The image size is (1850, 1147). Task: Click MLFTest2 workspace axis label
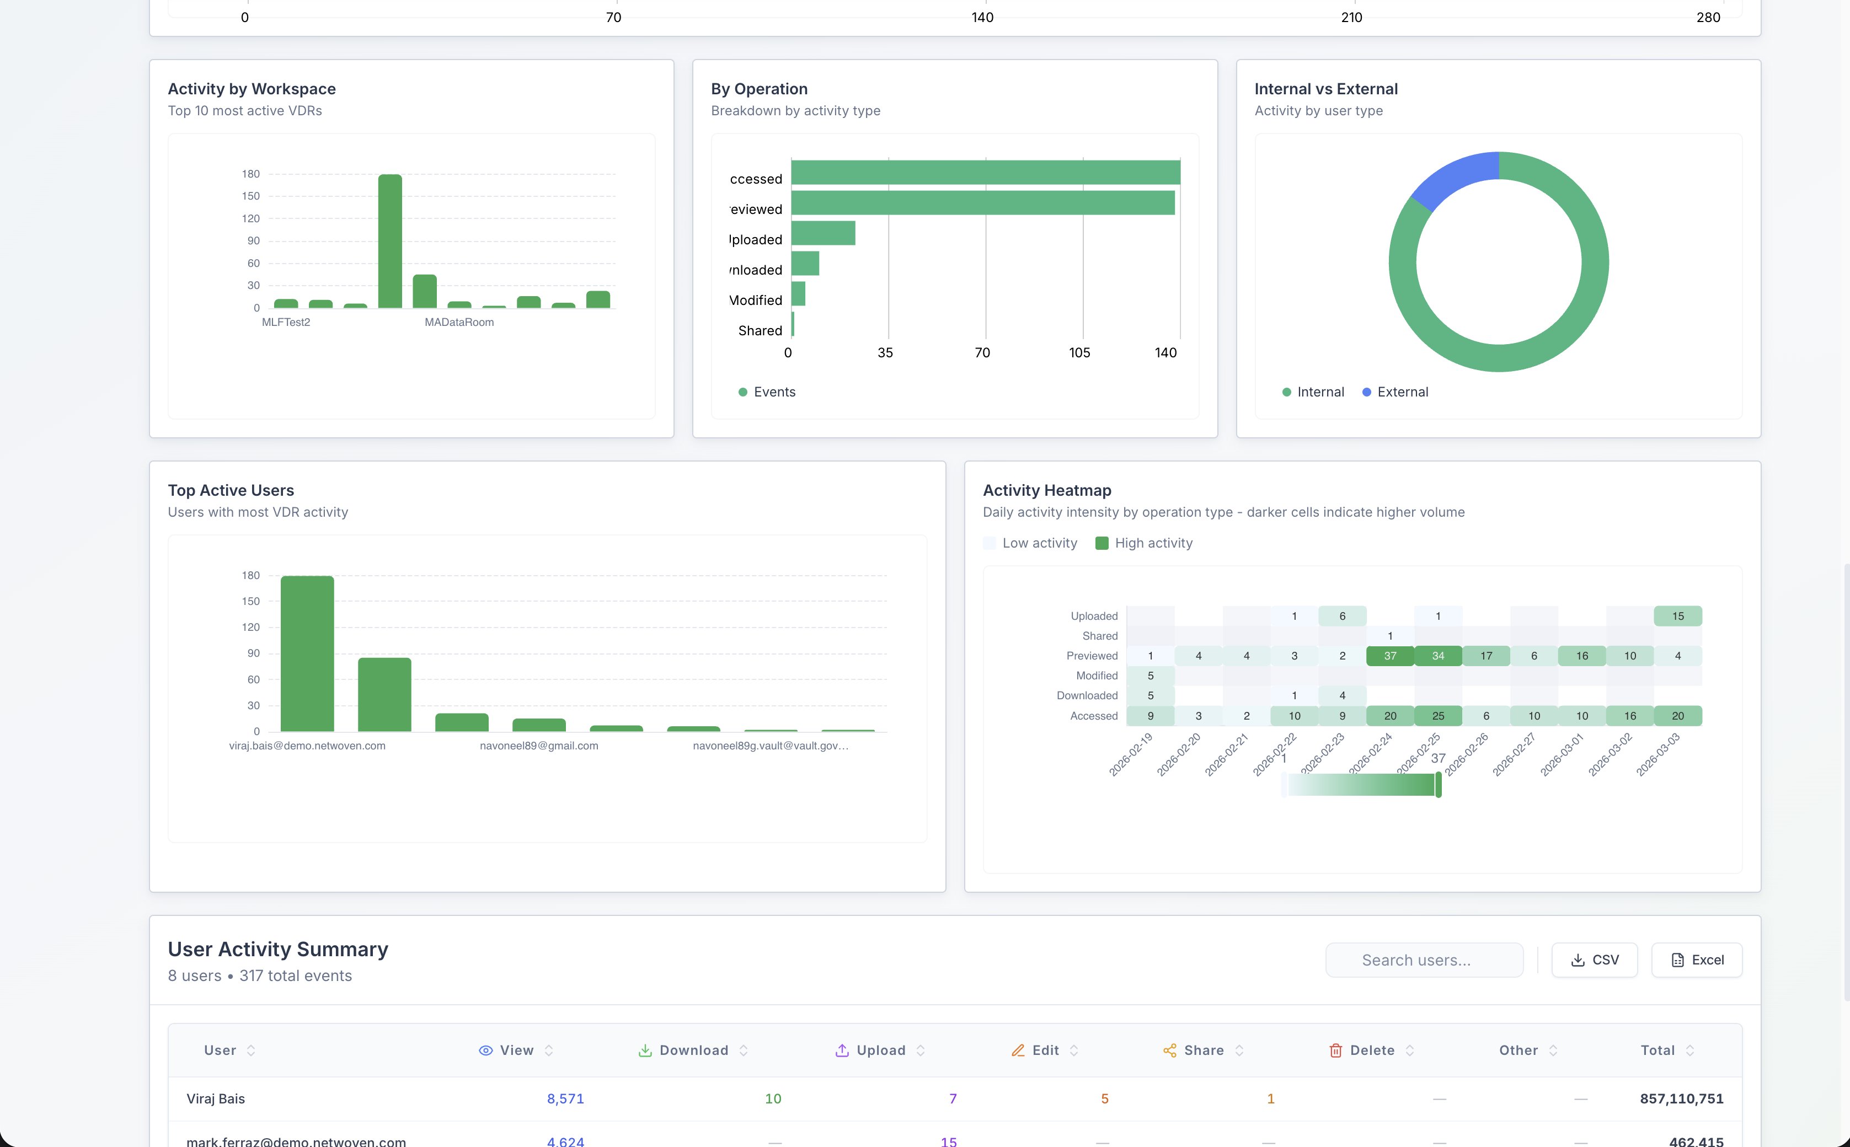pyautogui.click(x=286, y=323)
